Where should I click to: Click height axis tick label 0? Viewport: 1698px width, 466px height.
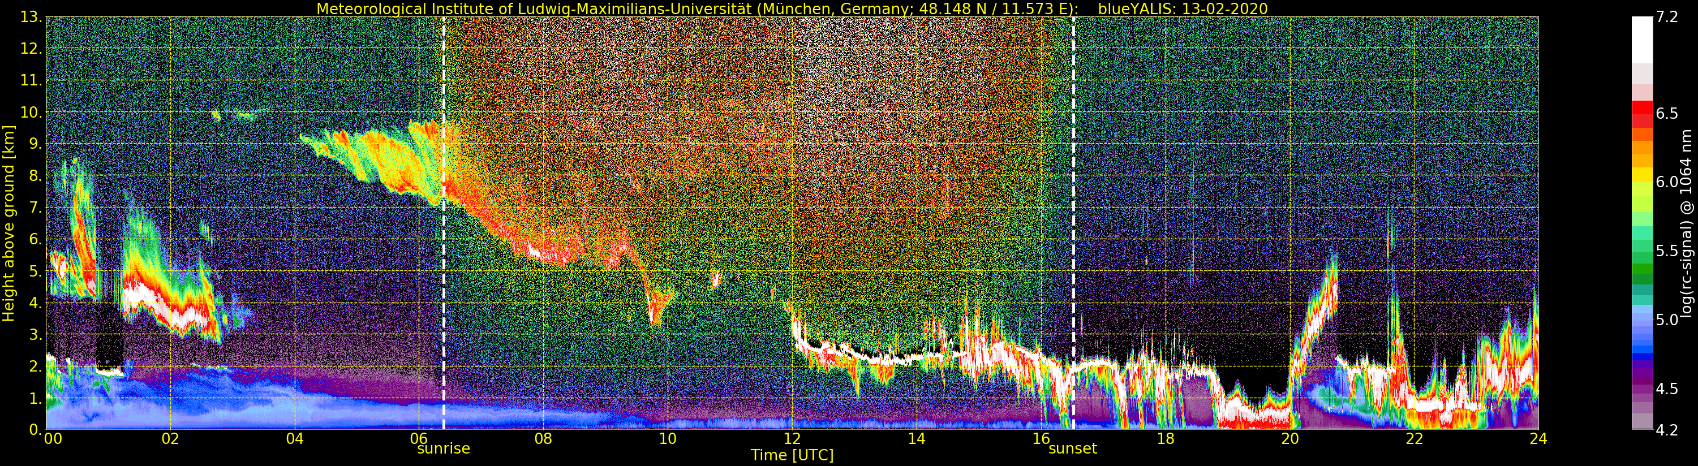point(36,429)
